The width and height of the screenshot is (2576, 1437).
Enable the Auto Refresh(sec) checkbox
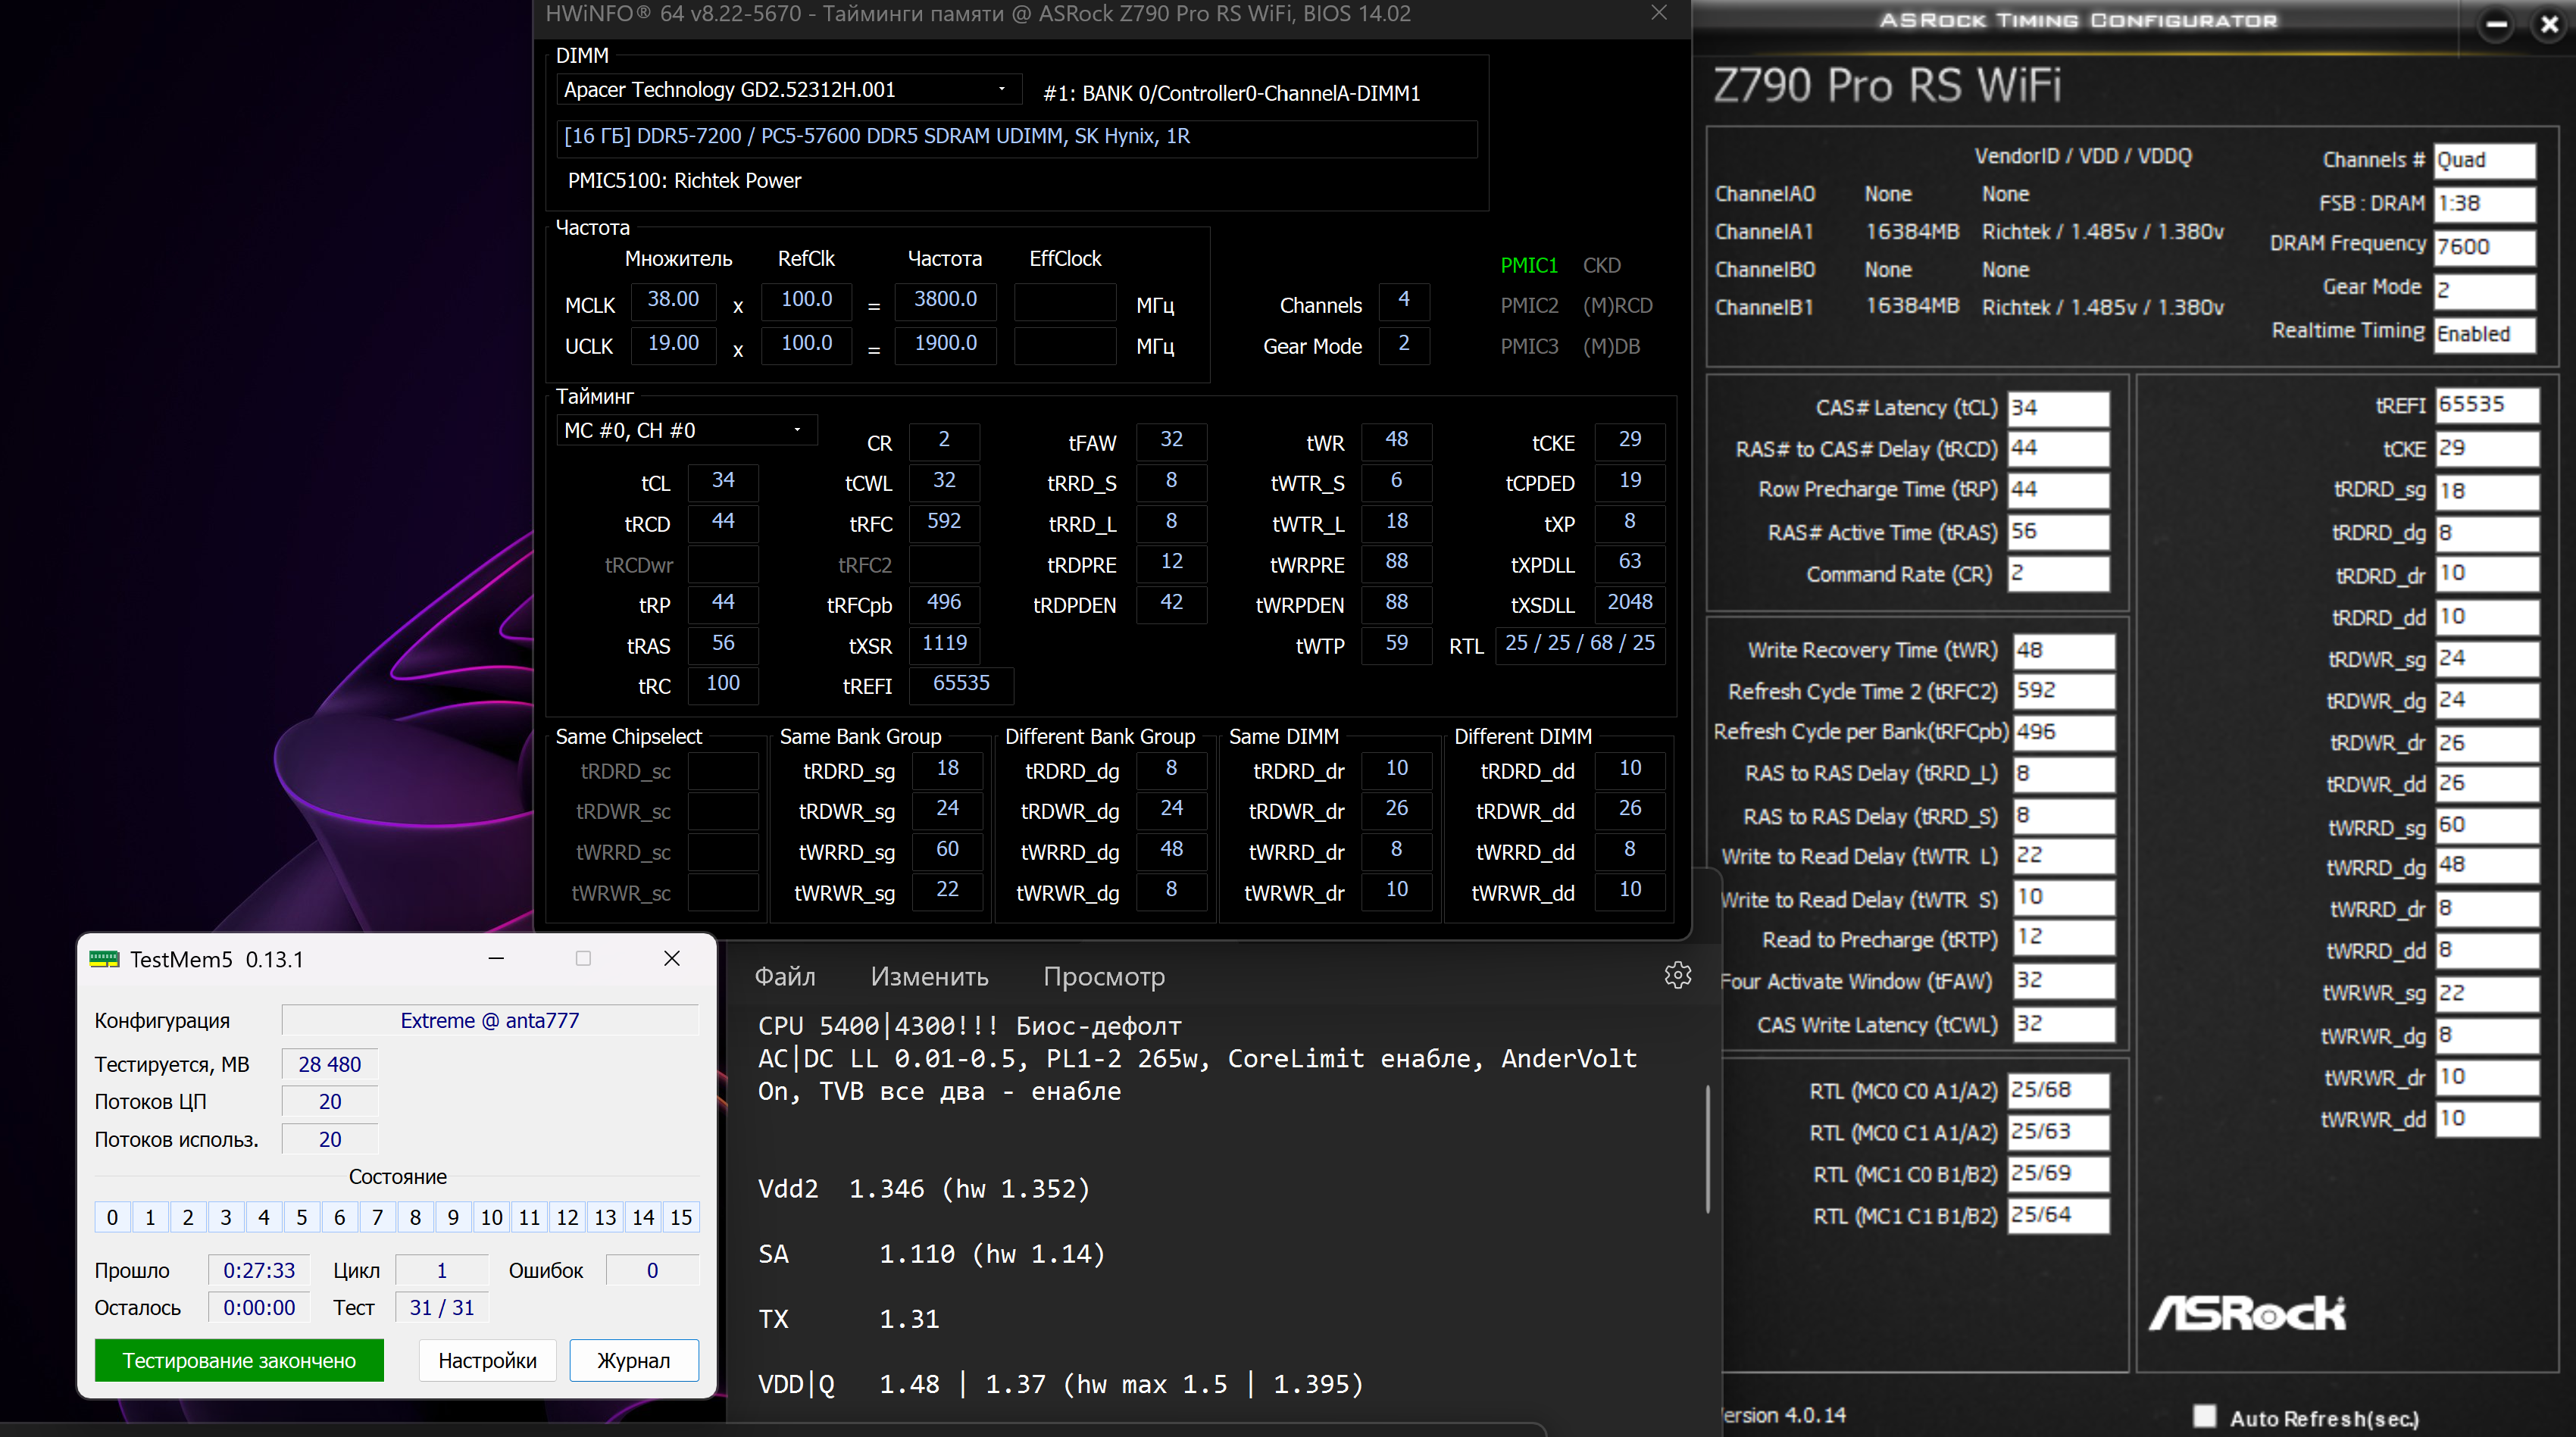2204,1415
